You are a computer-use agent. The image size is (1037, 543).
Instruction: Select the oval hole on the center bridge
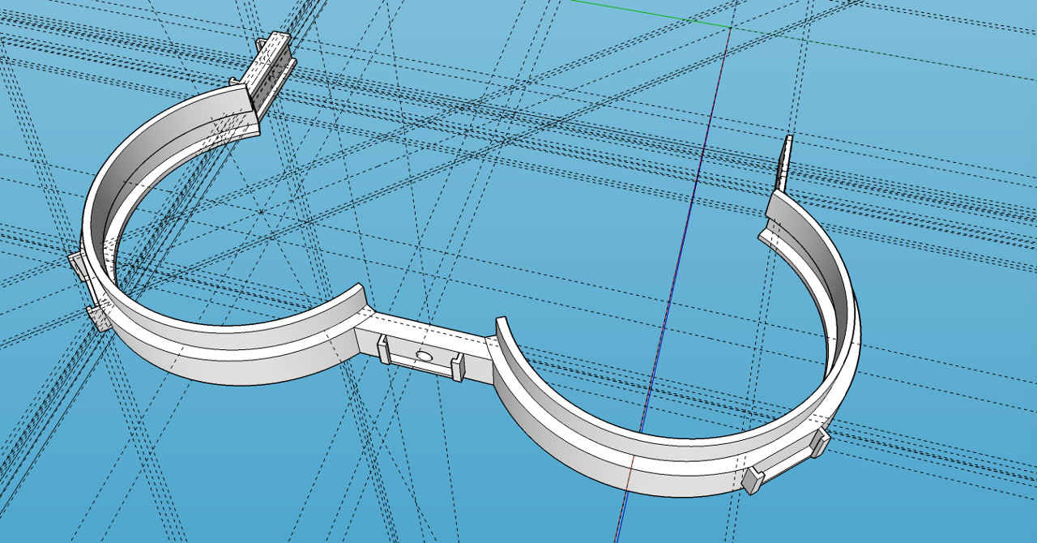pos(422,356)
